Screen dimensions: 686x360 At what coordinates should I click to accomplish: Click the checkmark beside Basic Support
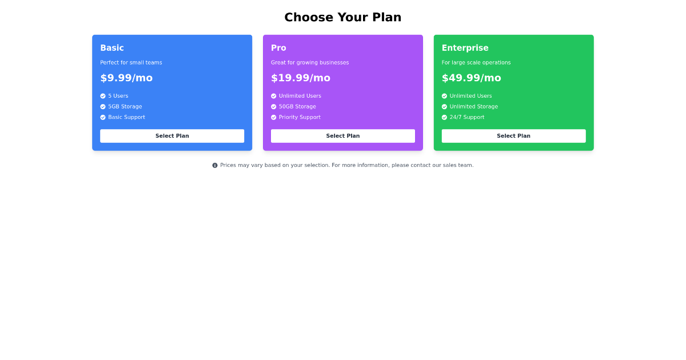(103, 117)
